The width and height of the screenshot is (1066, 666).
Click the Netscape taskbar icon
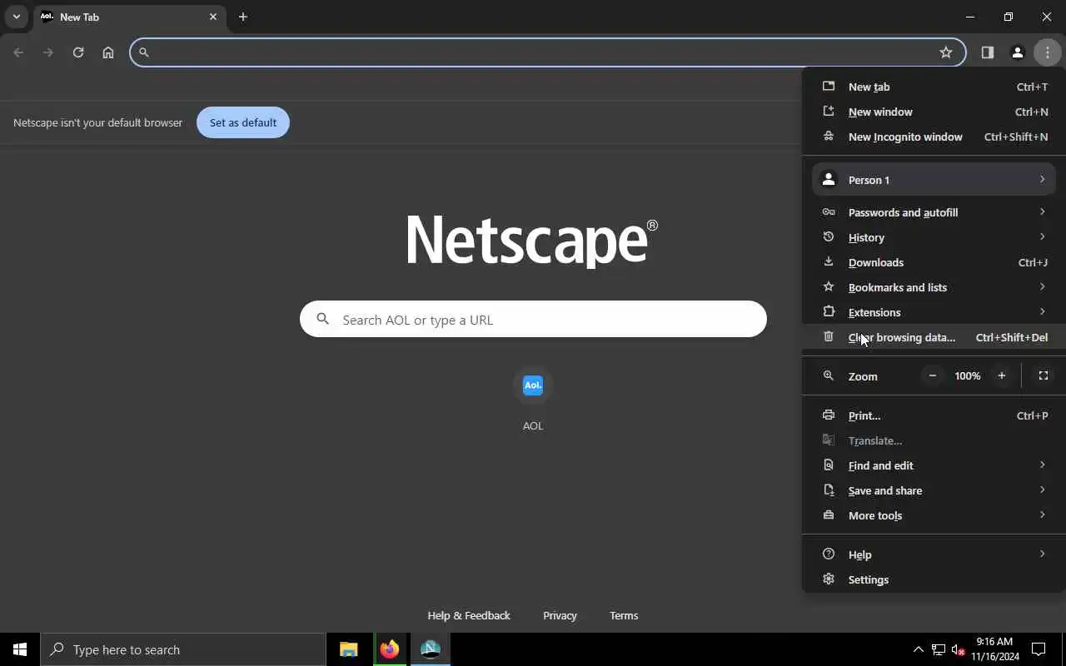click(431, 649)
